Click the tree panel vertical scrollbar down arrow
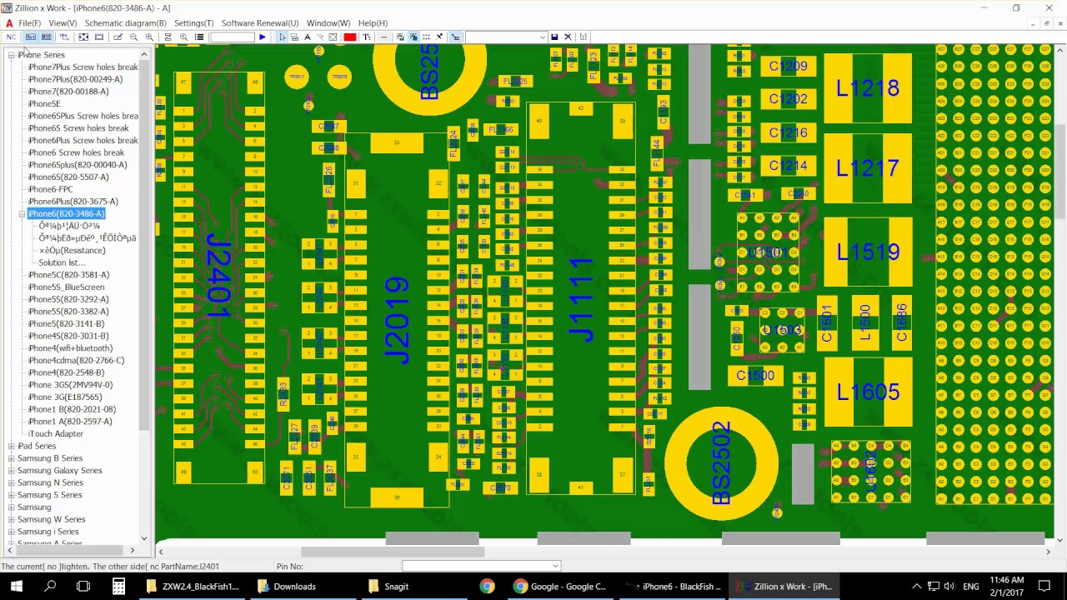 tap(143, 539)
